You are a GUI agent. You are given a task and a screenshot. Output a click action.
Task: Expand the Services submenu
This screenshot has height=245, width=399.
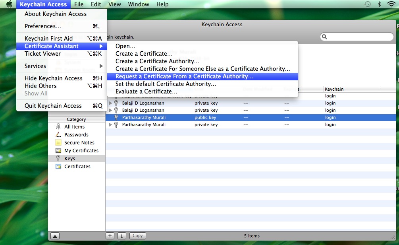click(x=62, y=66)
